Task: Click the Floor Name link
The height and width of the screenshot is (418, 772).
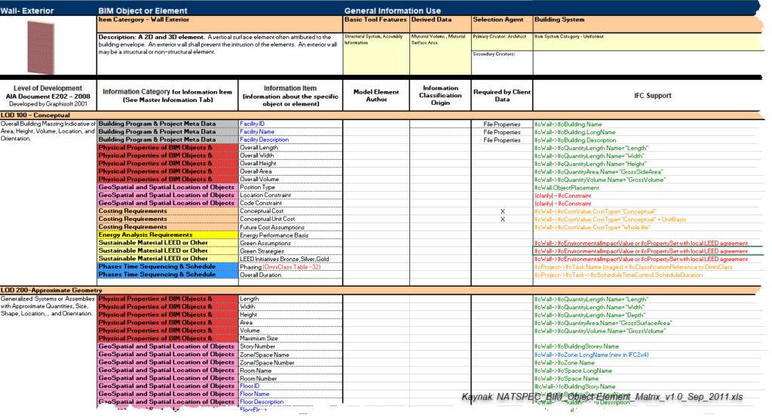Action: click(x=254, y=394)
